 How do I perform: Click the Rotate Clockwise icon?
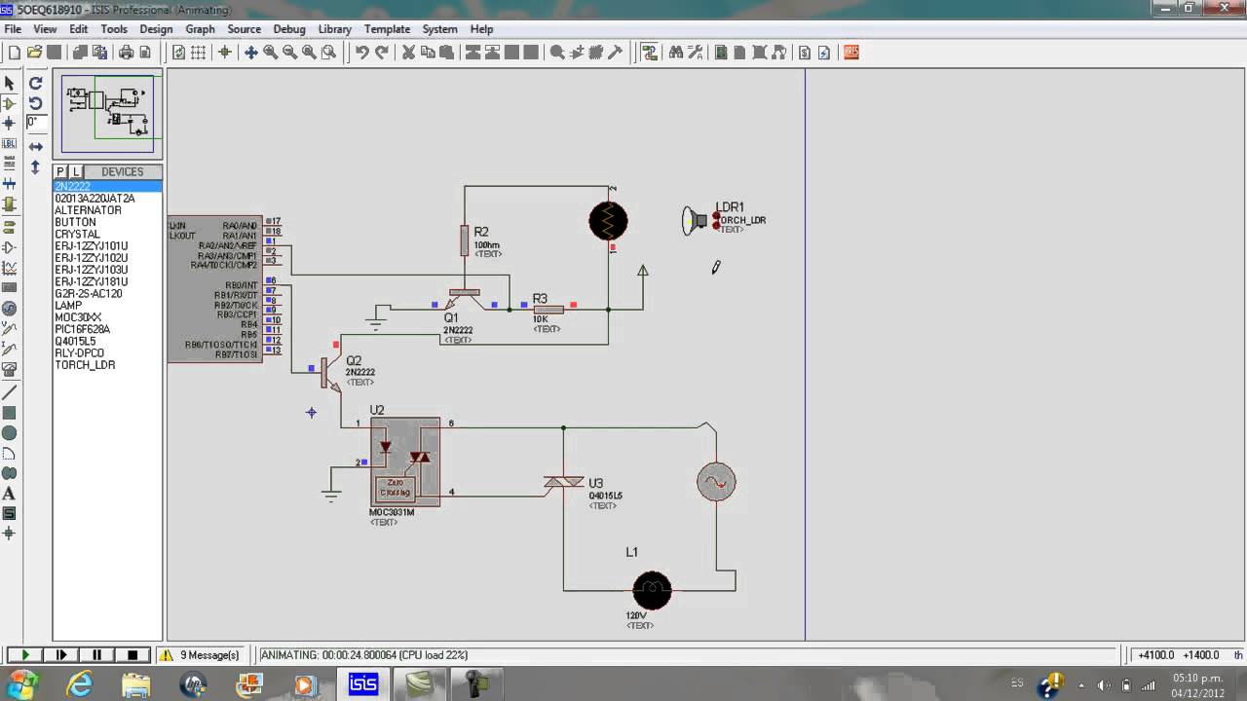tap(36, 84)
